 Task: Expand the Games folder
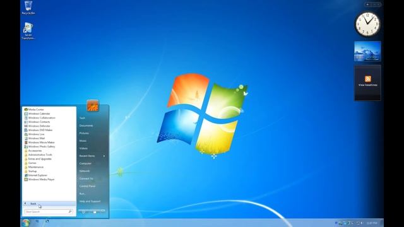pyautogui.click(x=30, y=163)
